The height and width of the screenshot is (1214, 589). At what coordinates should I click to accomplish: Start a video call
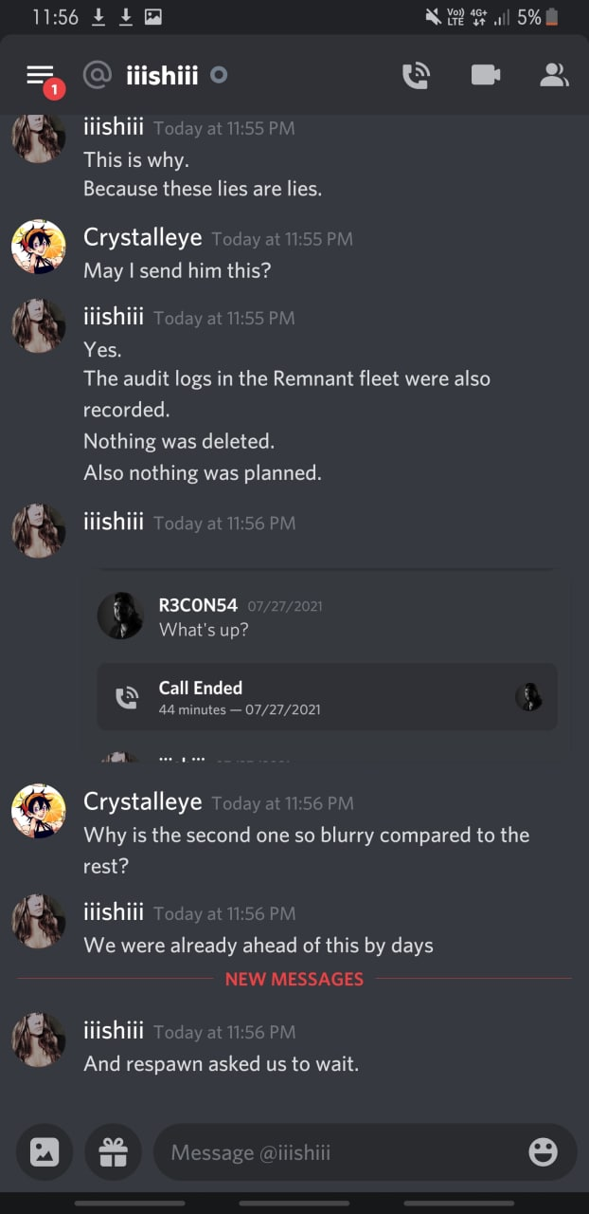tap(485, 75)
